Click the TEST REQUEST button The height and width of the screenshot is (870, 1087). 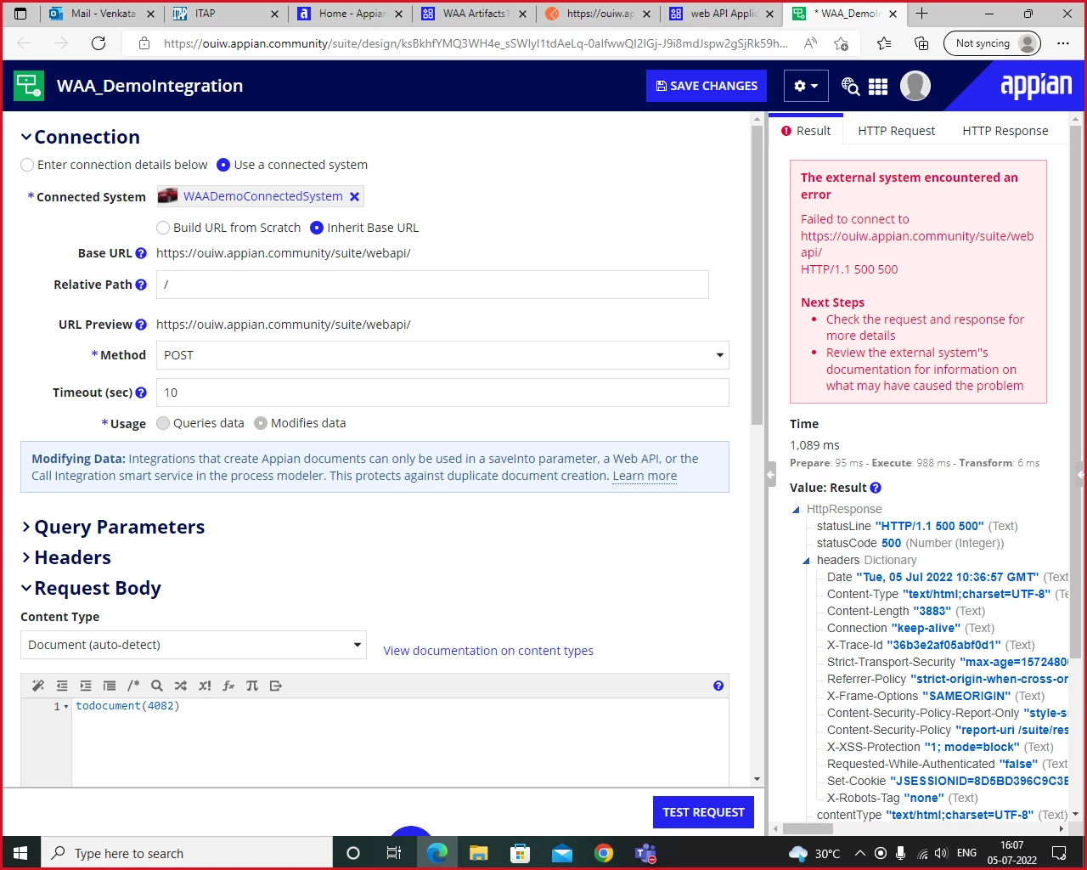coord(703,812)
